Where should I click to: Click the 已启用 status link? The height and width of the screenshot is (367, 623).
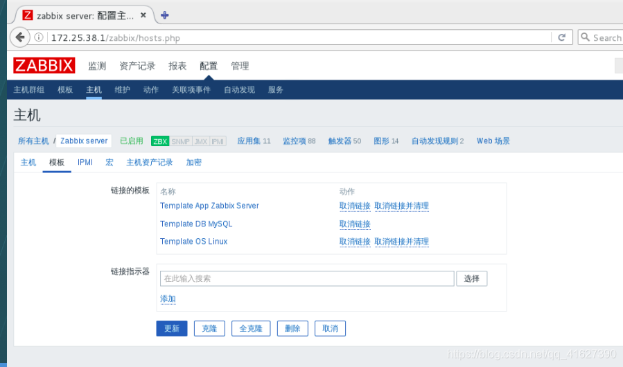click(x=132, y=141)
